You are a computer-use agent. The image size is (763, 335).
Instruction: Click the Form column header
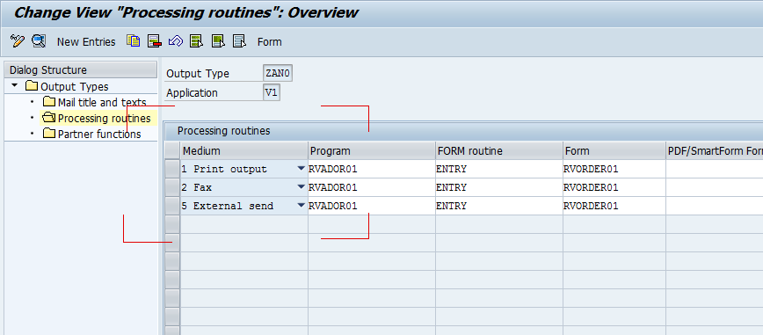[614, 151]
